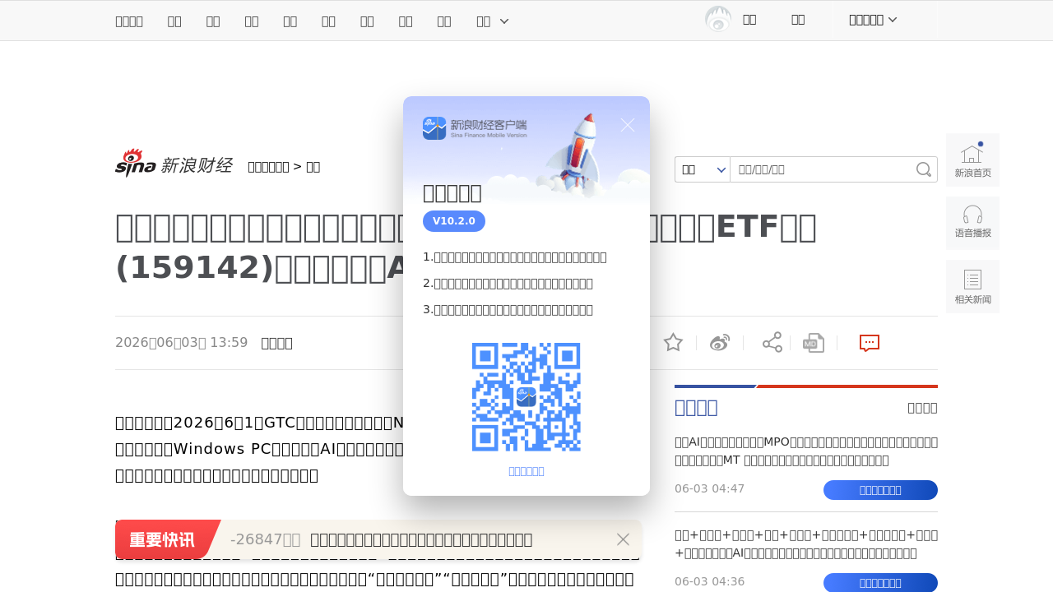Image resolution: width=1053 pixels, height=592 pixels.
Task: Open the search category dropdown
Action: (703, 169)
